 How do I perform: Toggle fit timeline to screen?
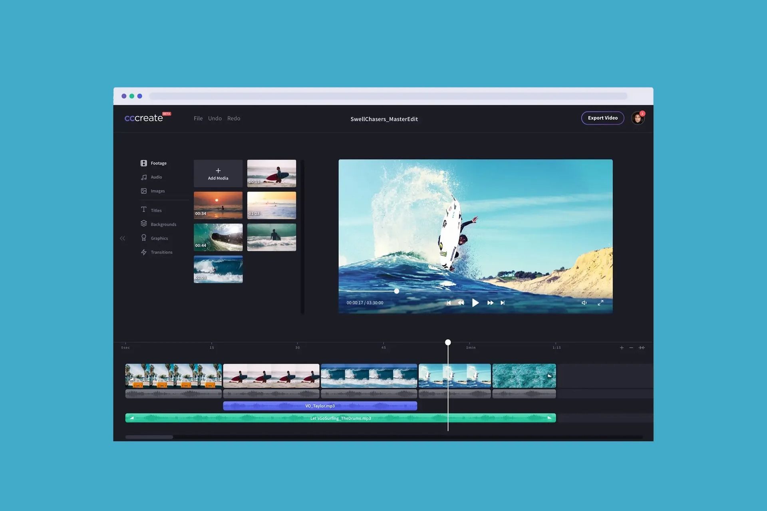(x=642, y=347)
